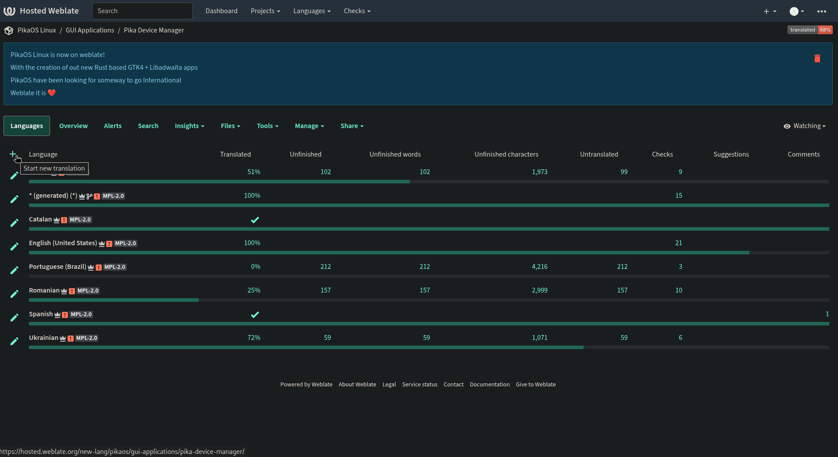Go to Dashboard in top navigation
Screen dimensions: 838x457
pyautogui.click(x=222, y=11)
